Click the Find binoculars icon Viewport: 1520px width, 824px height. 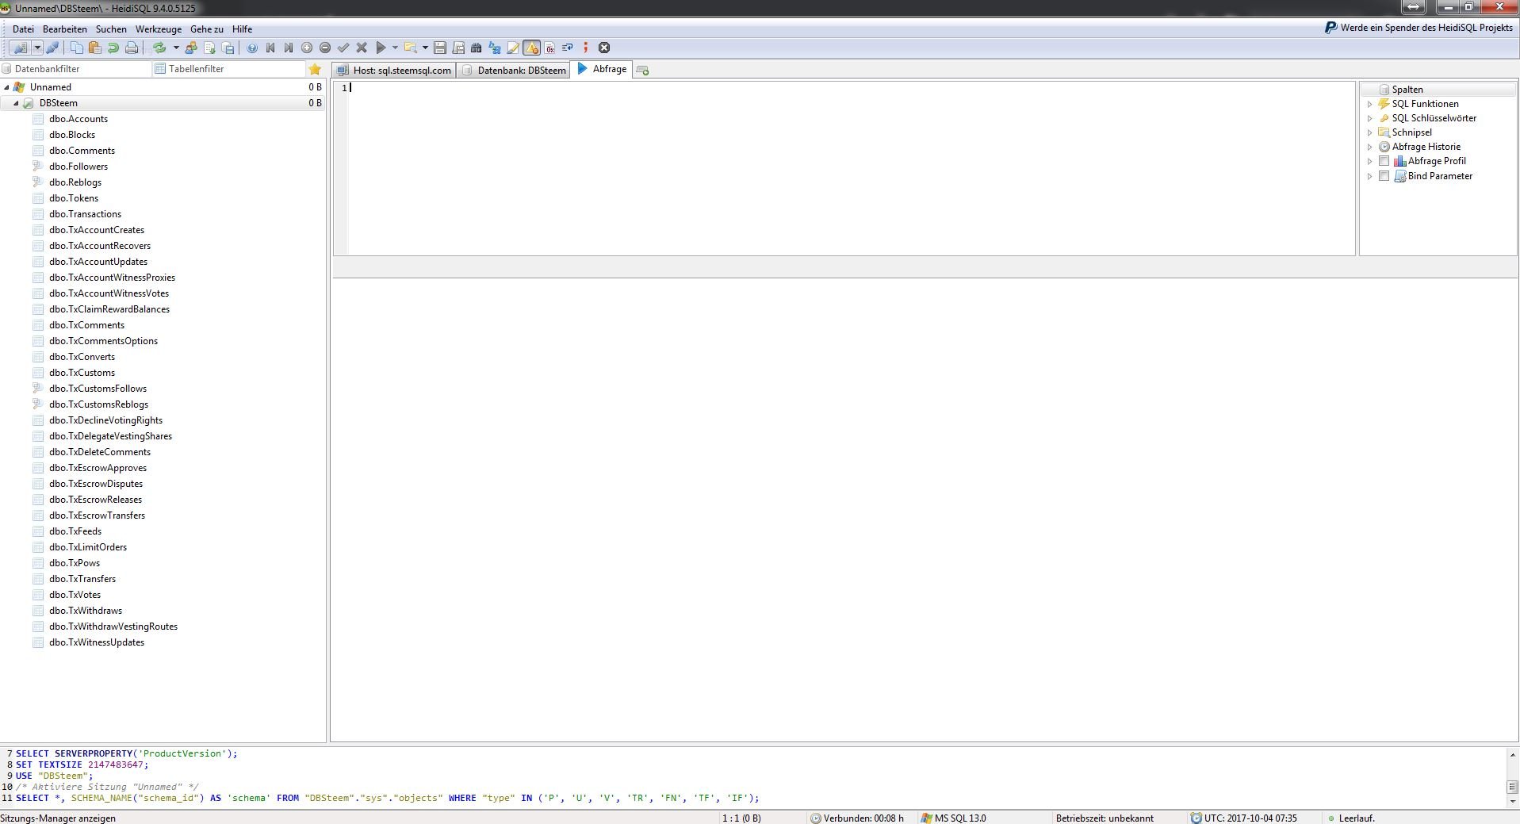(477, 48)
